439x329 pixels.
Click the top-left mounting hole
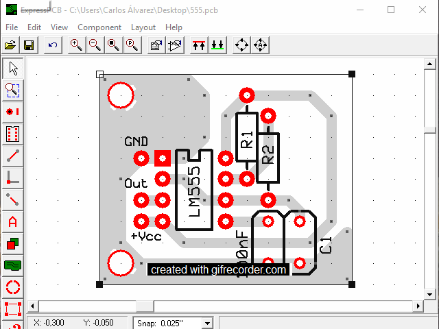click(x=121, y=95)
